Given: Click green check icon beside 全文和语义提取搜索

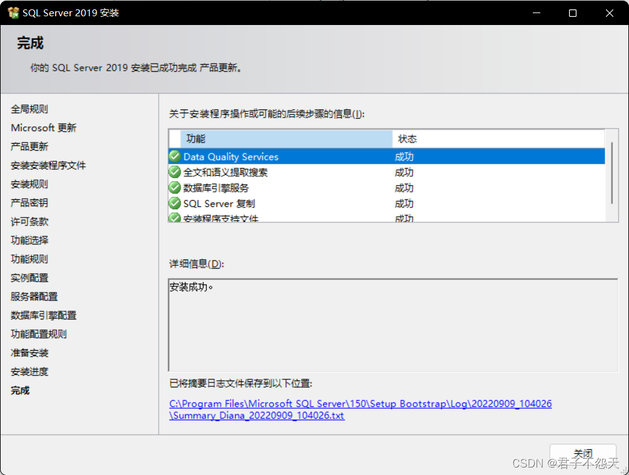Looking at the screenshot, I should [175, 172].
